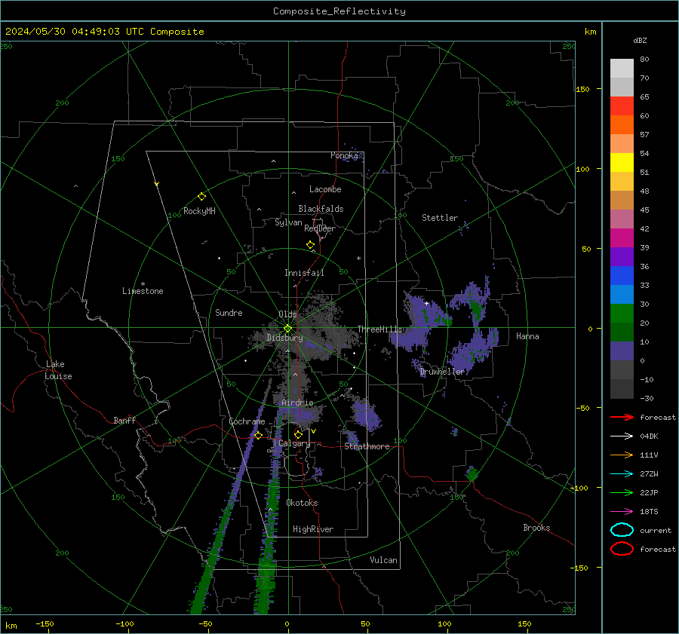Viewport: 679px width, 634px height.
Task: Click the 18TS legend label
Action: 649,512
